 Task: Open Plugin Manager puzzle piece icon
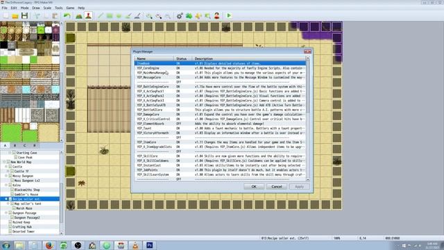coord(189,16)
